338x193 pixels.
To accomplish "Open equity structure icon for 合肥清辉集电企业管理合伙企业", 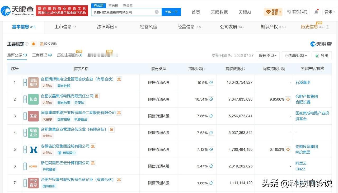I will [x=119, y=79].
